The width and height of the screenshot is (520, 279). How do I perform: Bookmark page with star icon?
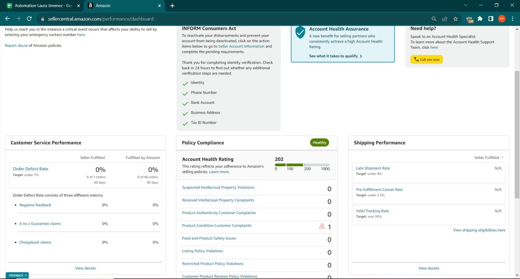(456, 19)
